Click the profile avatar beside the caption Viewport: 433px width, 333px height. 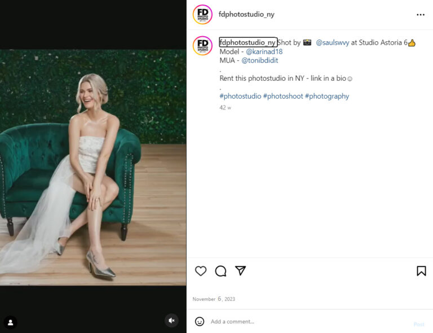coord(202,45)
